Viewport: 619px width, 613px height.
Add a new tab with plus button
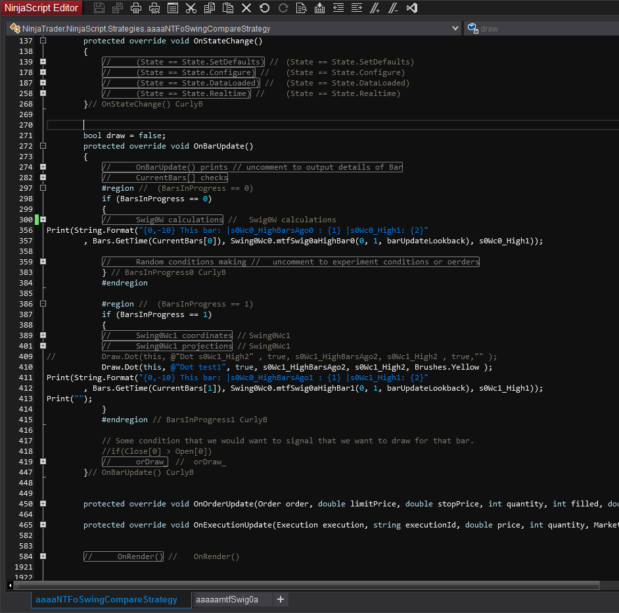pyautogui.click(x=281, y=599)
